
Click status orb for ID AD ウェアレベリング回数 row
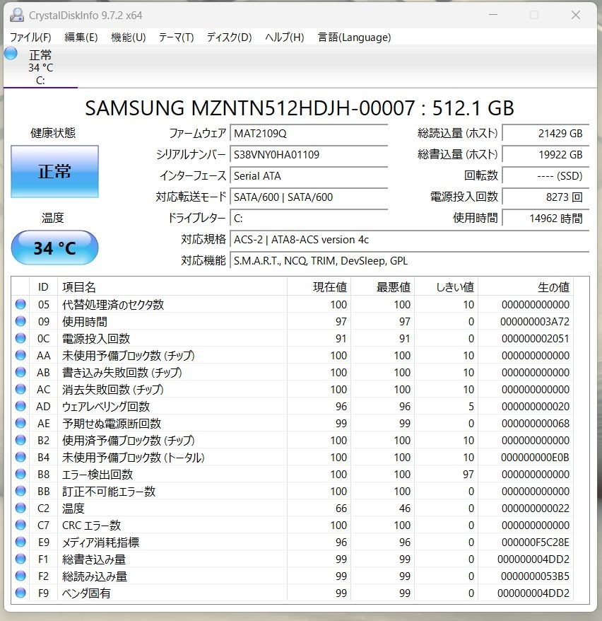[20, 407]
